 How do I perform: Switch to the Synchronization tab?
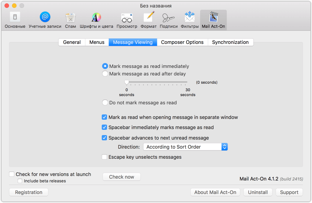(230, 42)
